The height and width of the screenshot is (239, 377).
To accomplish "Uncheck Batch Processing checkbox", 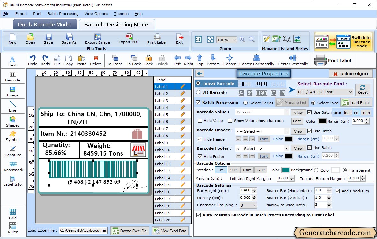I will [x=198, y=102].
